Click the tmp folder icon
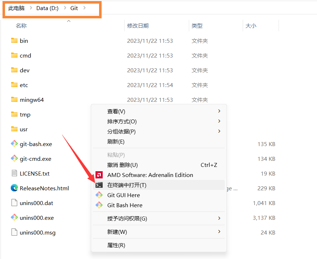Screen dimensions: 317x259 (x=14, y=114)
